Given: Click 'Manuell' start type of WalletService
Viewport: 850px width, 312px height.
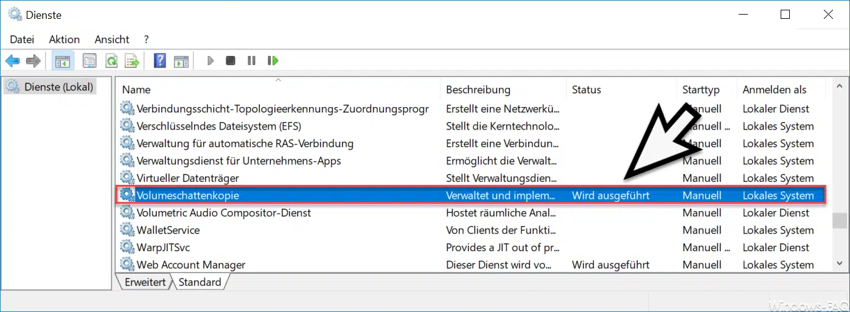Looking at the screenshot, I should point(702,230).
